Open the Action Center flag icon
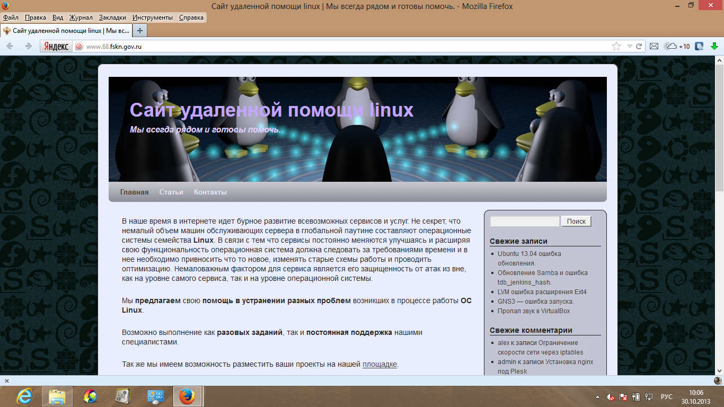The image size is (724, 407). [x=624, y=396]
